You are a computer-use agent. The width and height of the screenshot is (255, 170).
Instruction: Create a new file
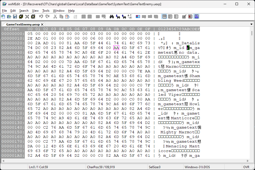pyautogui.click(x=4, y=16)
